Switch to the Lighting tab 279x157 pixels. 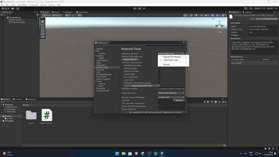click(x=247, y=12)
